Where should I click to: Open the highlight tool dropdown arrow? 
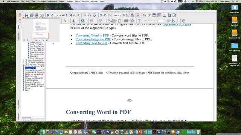coord(68,21)
